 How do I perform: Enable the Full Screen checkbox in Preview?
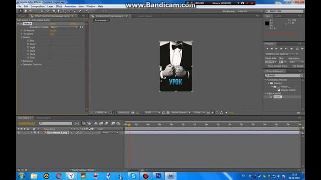click(291, 66)
